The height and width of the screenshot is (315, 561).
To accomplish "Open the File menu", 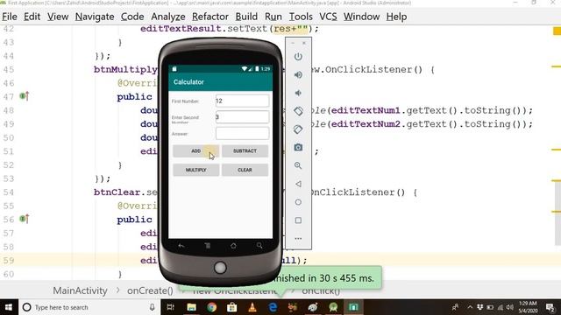I will [x=10, y=17].
